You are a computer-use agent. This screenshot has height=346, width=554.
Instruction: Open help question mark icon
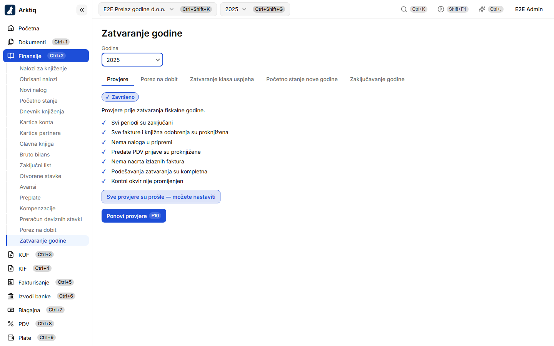tap(441, 9)
